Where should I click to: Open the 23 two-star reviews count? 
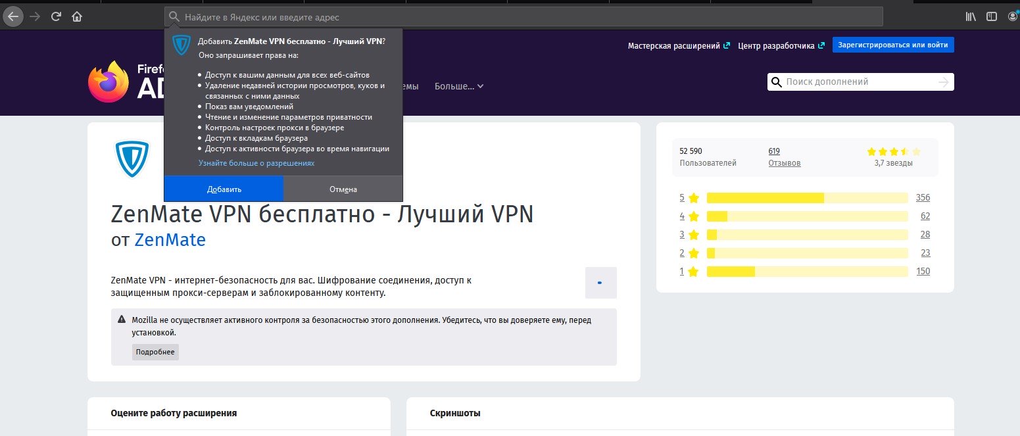click(x=925, y=253)
